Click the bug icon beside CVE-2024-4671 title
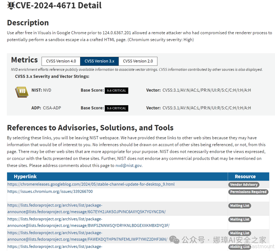 point(11,5)
